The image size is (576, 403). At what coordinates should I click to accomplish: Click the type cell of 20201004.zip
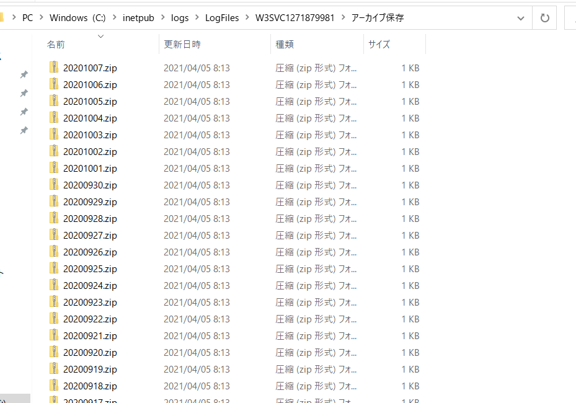tap(316, 118)
